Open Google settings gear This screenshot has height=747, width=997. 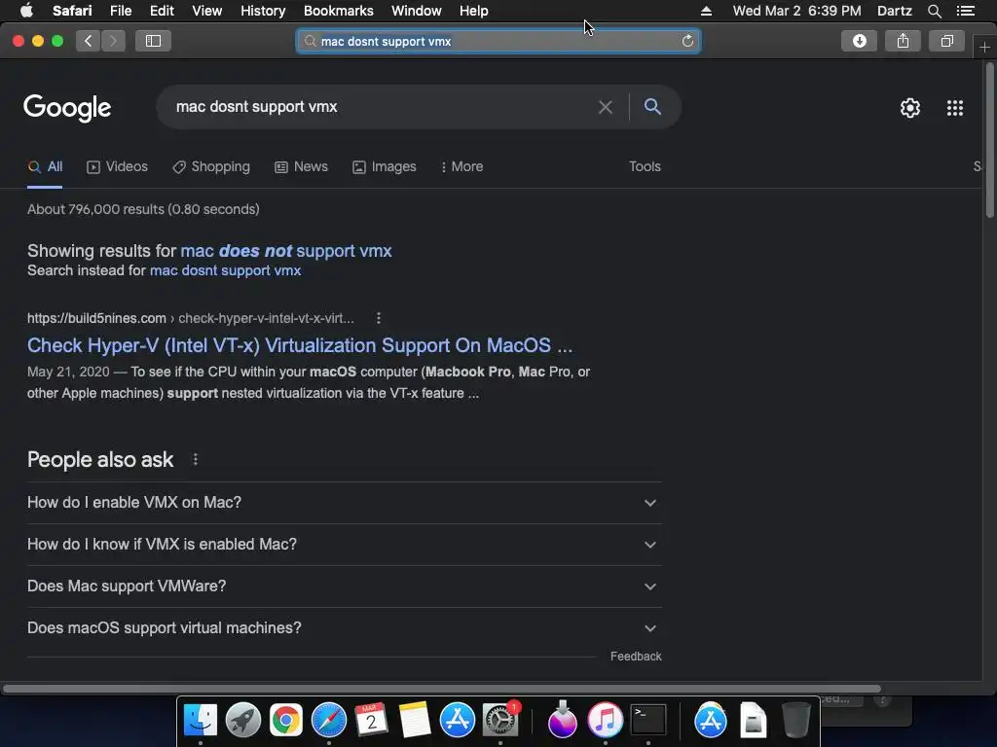pos(910,108)
